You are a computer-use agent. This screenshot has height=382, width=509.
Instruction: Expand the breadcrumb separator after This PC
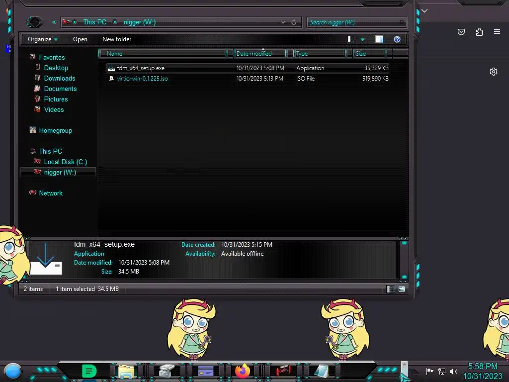115,22
